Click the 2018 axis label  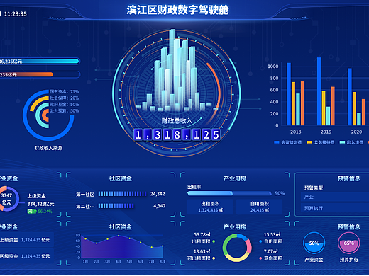(x=296, y=132)
